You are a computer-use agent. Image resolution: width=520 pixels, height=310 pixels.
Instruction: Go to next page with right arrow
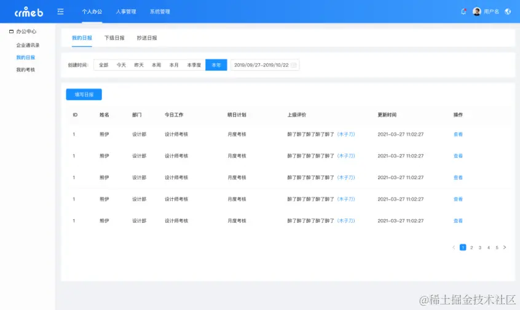(x=505, y=247)
